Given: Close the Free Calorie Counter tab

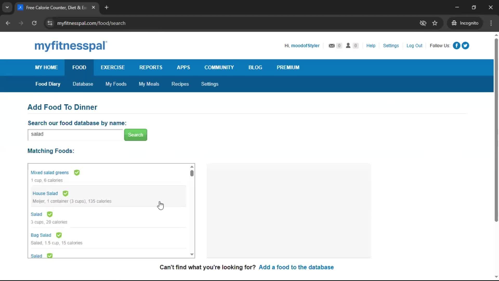Looking at the screenshot, I should [93, 7].
